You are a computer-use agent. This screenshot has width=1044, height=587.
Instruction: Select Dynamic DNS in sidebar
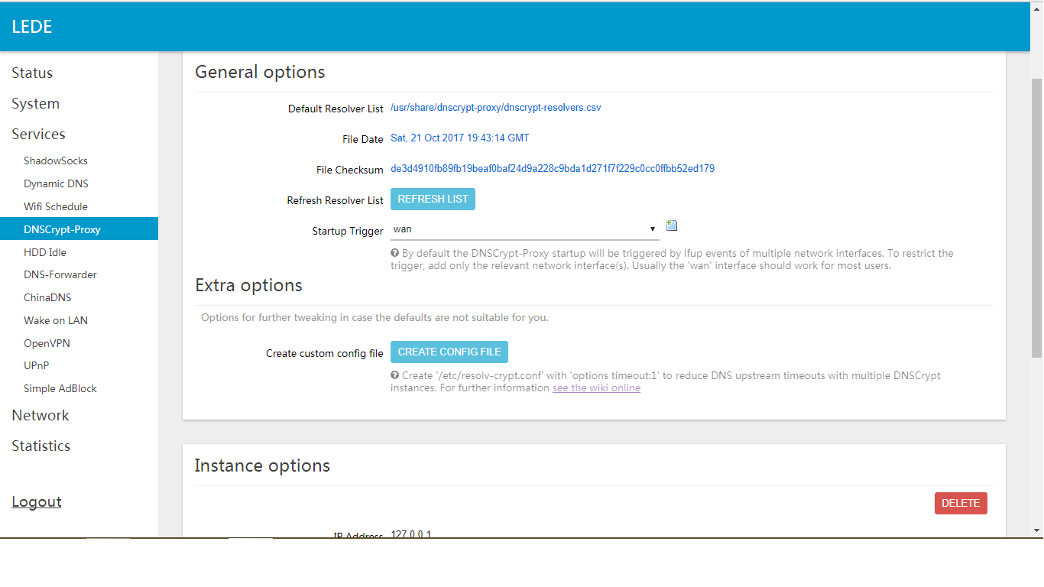point(56,184)
